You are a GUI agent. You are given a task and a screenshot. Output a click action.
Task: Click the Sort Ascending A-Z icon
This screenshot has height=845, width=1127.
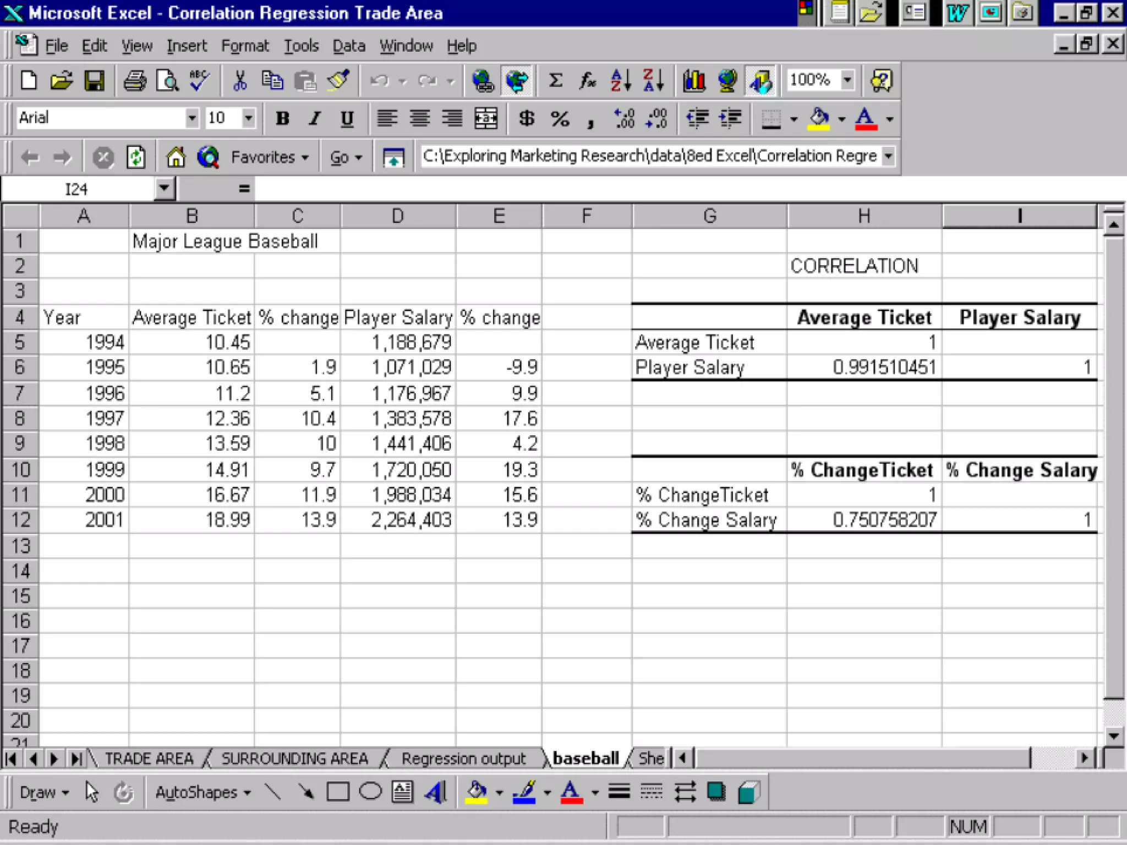tap(621, 81)
